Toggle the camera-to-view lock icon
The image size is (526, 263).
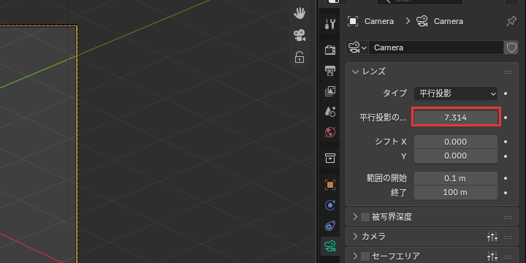click(300, 57)
